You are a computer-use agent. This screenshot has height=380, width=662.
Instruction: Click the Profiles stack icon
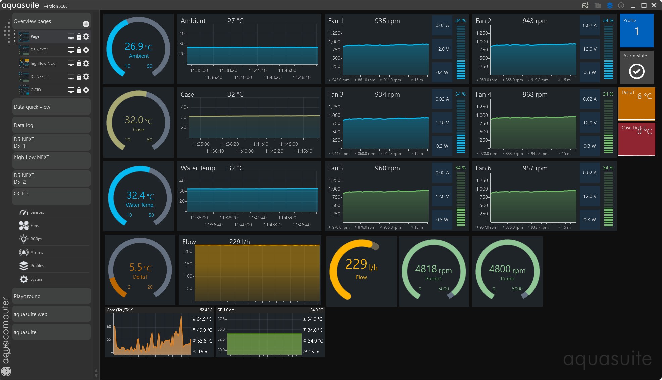coord(23,266)
